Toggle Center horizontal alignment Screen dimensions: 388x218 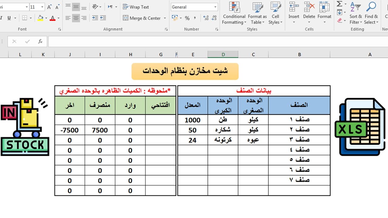pyautogui.click(x=76, y=18)
